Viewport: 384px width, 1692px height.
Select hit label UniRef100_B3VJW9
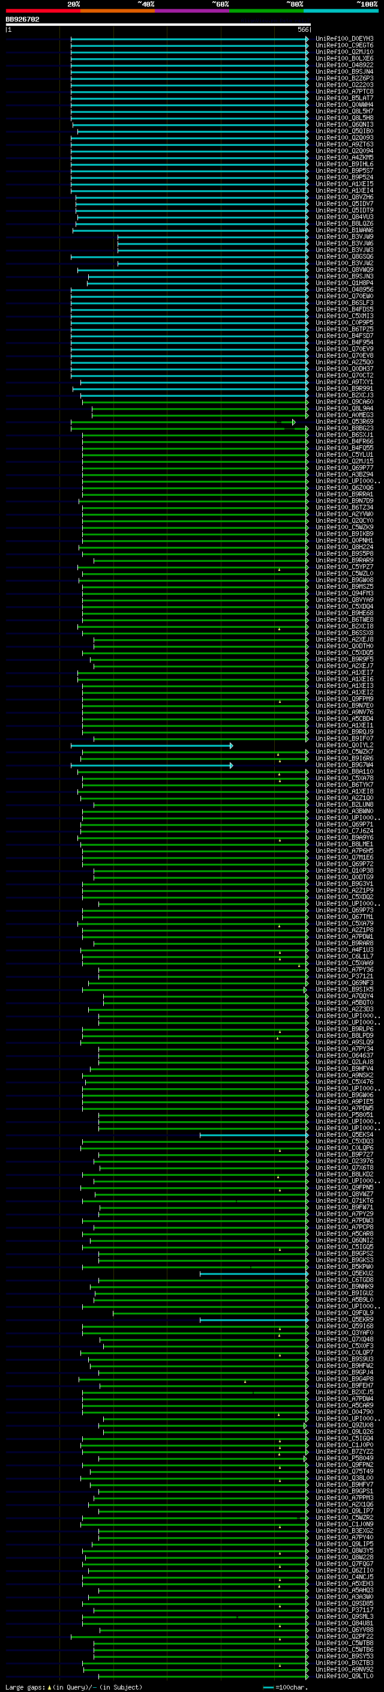click(344, 236)
